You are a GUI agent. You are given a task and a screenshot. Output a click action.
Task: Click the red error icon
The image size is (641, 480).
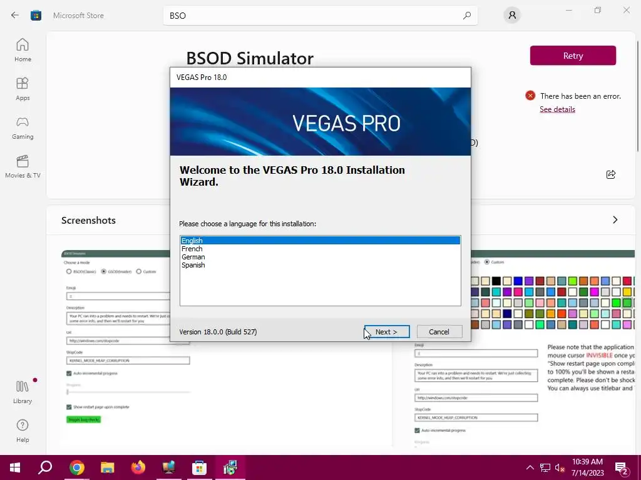[x=530, y=96]
